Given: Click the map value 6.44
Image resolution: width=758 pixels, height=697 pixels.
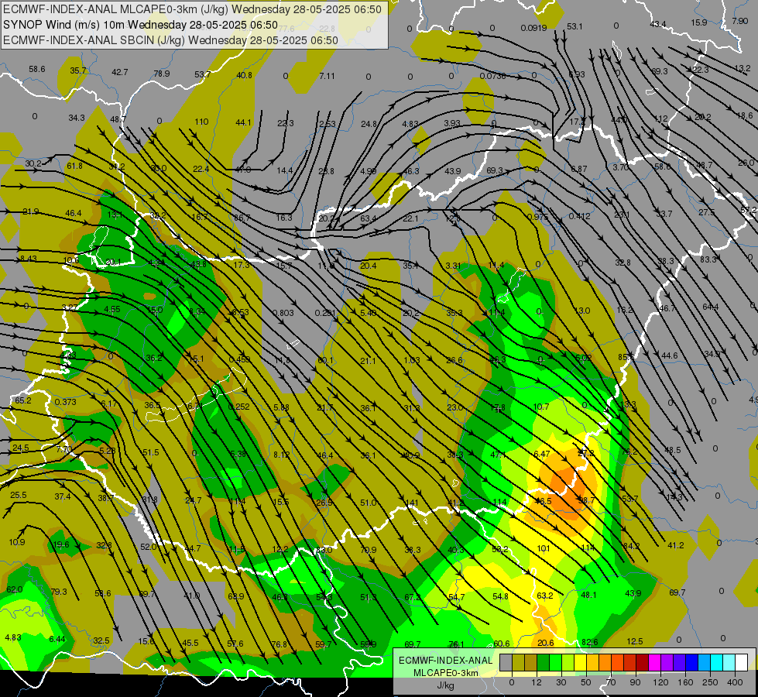Looking at the screenshot, I should click(x=57, y=639).
